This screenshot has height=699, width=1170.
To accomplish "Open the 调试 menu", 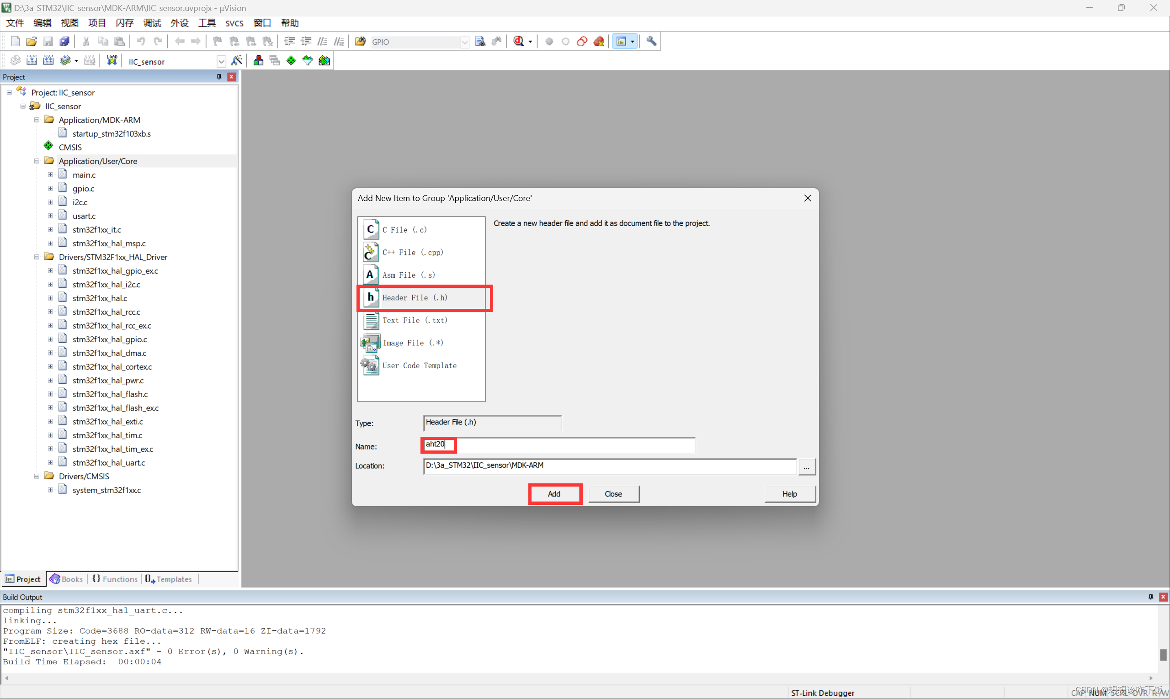I will click(152, 22).
